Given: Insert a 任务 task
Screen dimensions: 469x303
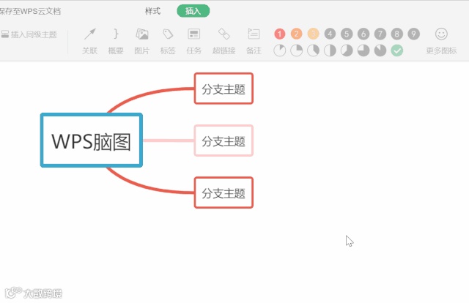Looking at the screenshot, I should click(x=193, y=41).
